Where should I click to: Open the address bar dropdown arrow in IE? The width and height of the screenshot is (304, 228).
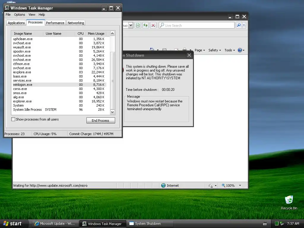(131, 26)
